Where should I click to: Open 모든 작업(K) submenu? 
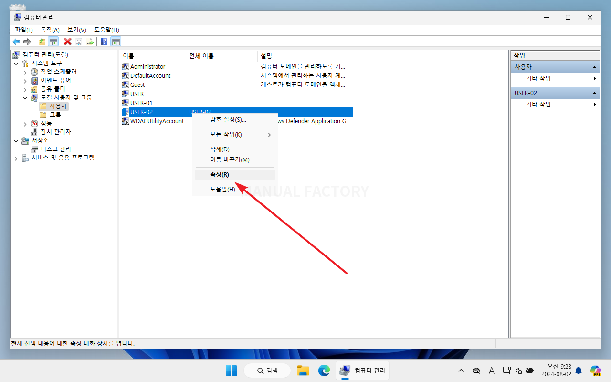pos(235,134)
